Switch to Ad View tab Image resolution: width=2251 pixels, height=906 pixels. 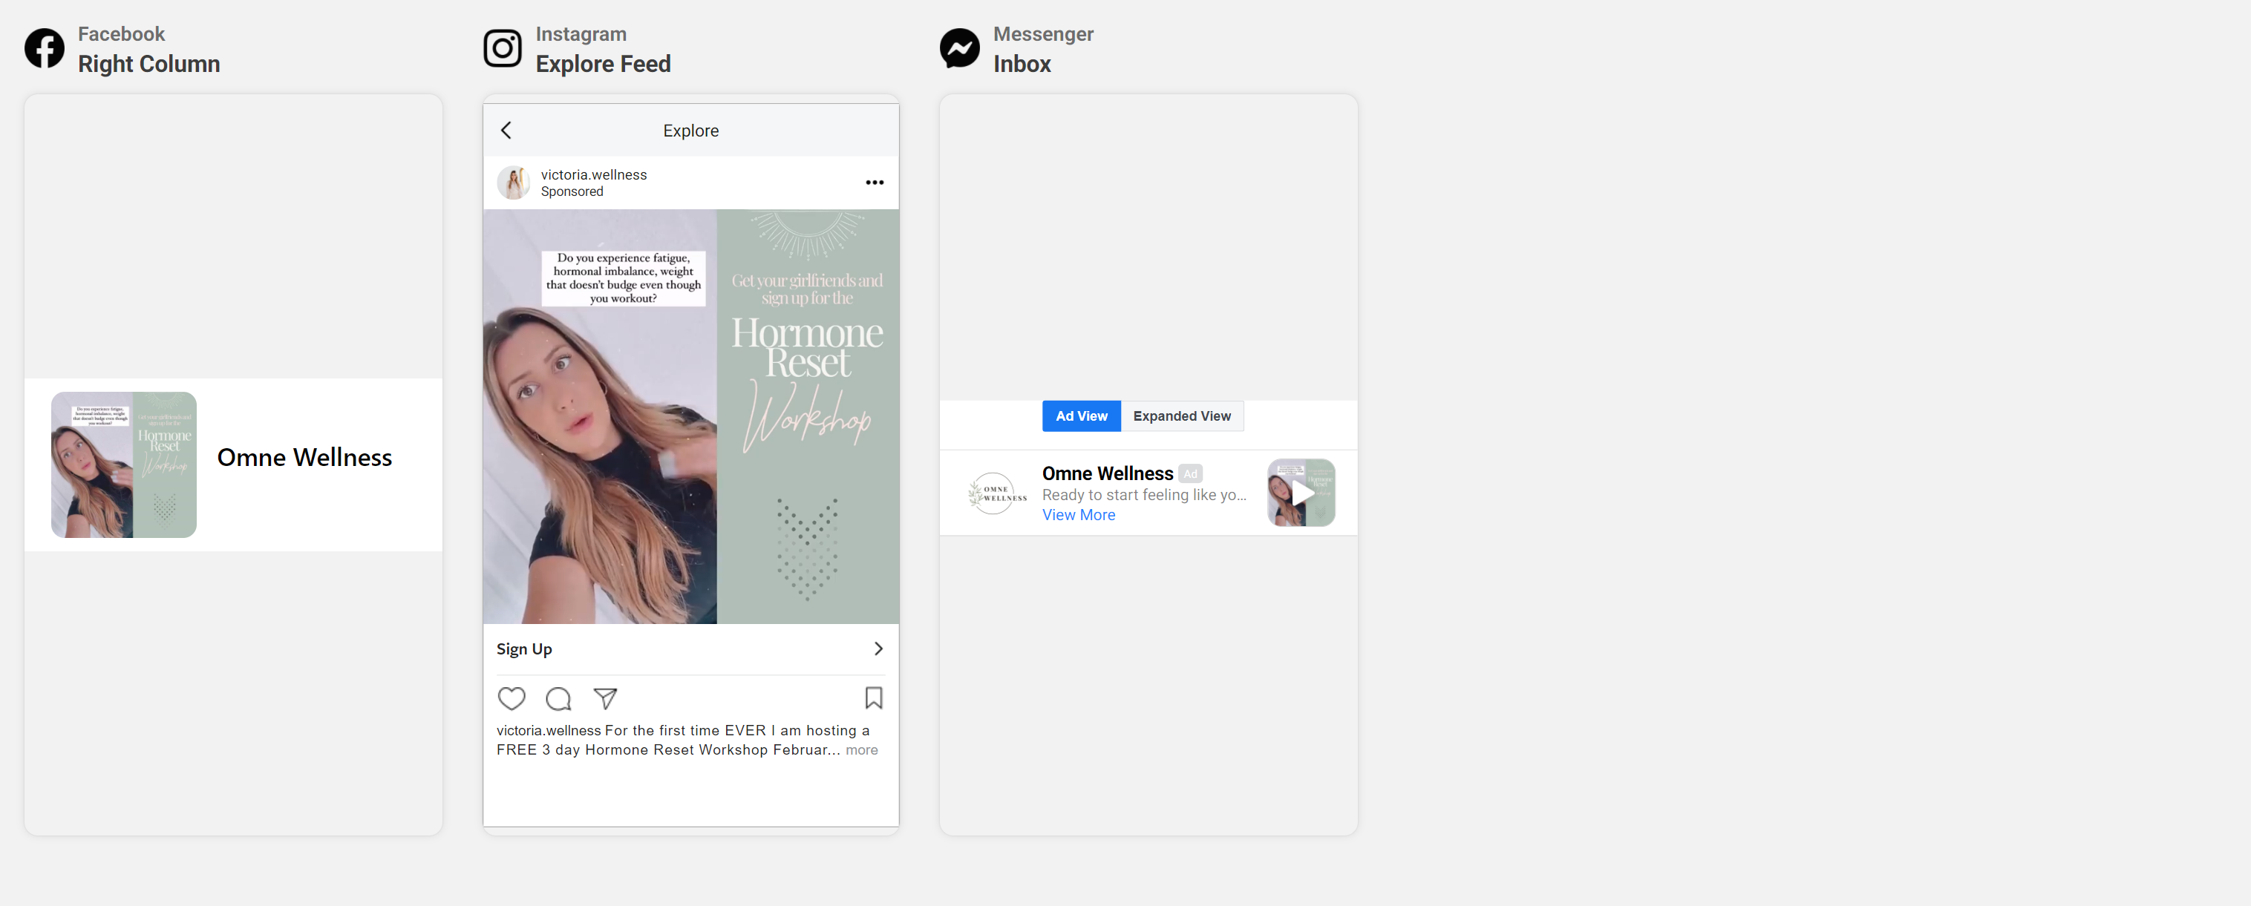click(x=1081, y=416)
